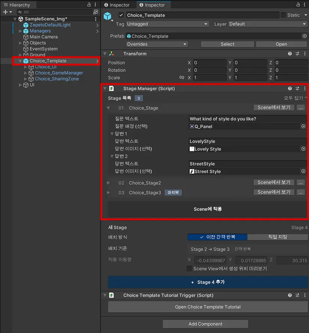Enable the Static checkbox
Viewport: 309px width, 333px height.
point(283,15)
